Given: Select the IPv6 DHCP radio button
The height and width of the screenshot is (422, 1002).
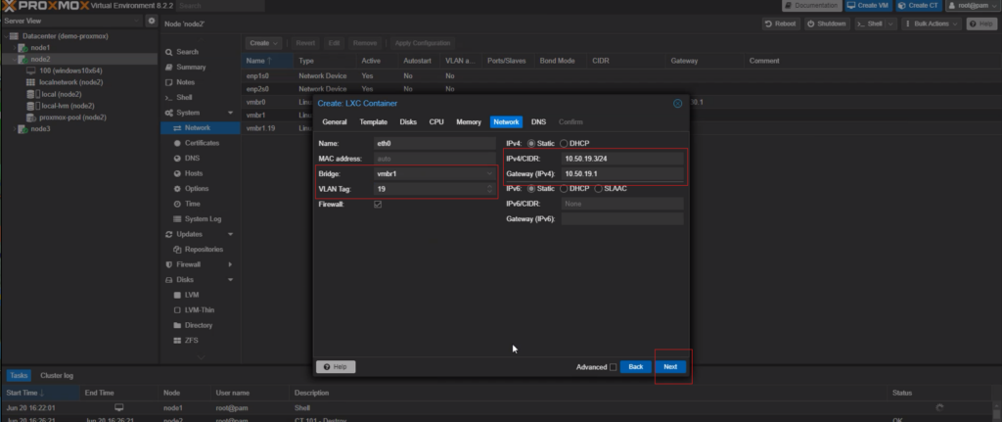Looking at the screenshot, I should pyautogui.click(x=564, y=189).
